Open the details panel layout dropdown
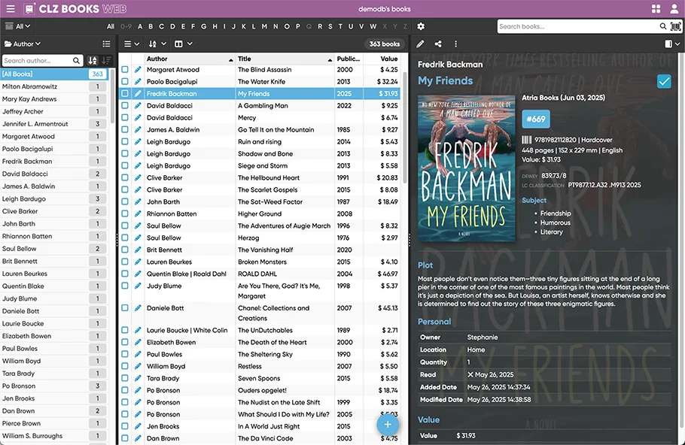The image size is (685, 445). tap(672, 44)
